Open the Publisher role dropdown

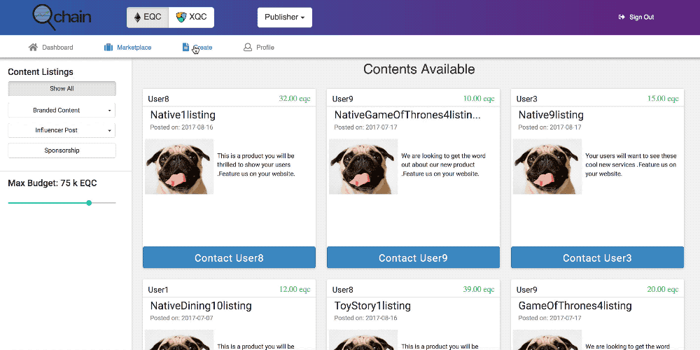[284, 17]
